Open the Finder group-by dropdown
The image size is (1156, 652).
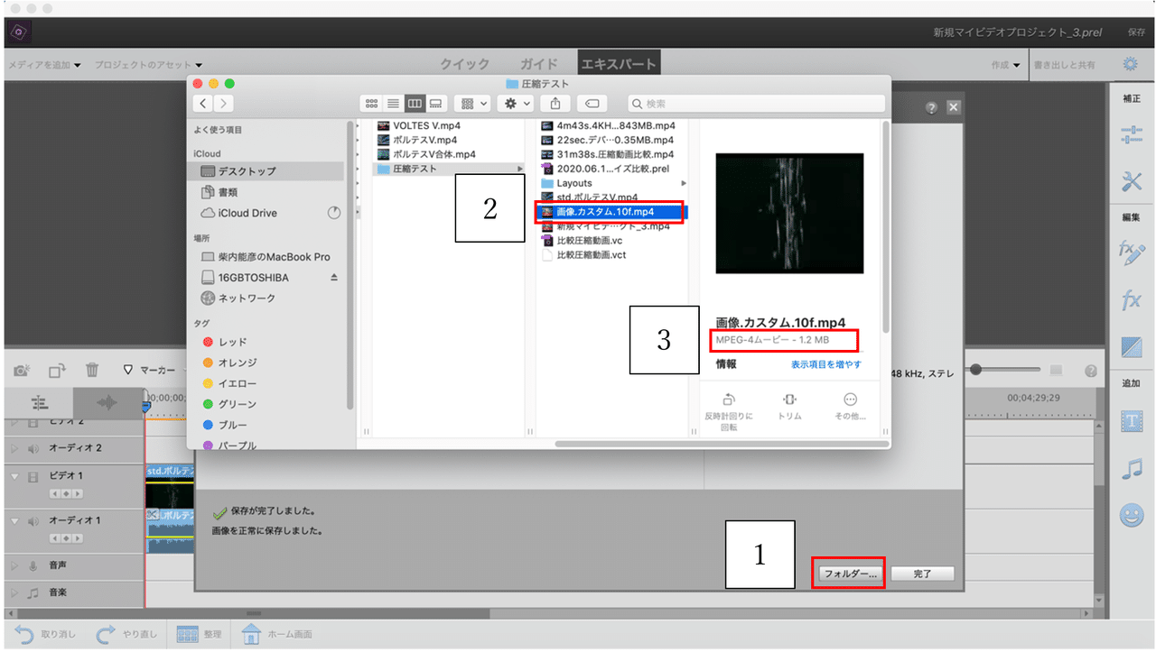point(471,104)
